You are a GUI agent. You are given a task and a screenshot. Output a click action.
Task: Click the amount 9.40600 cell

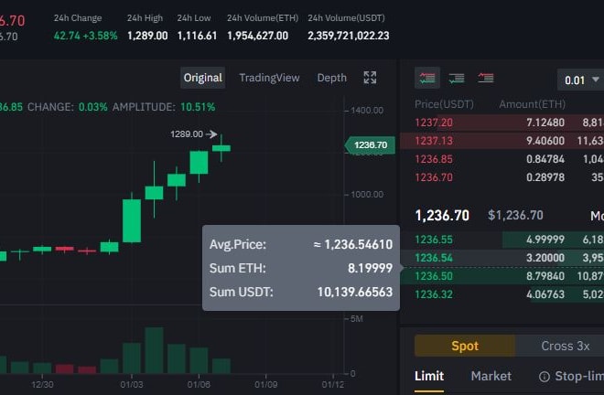point(545,141)
